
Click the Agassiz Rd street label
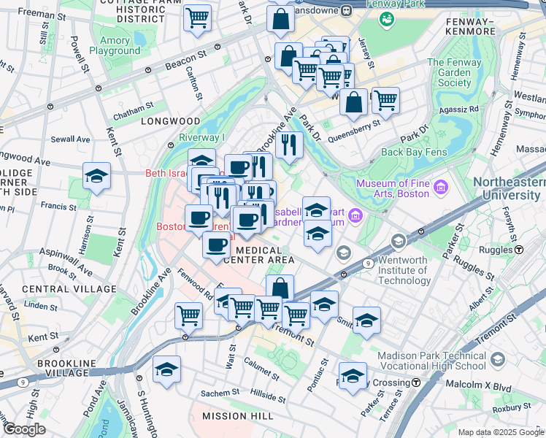click(458, 109)
